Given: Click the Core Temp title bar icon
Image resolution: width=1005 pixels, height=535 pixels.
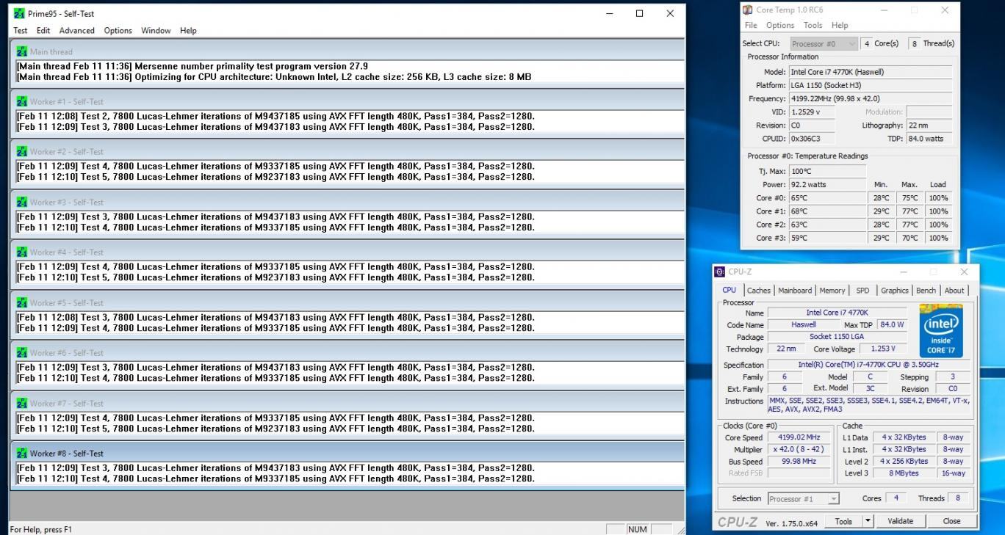Looking at the screenshot, I should (748, 10).
